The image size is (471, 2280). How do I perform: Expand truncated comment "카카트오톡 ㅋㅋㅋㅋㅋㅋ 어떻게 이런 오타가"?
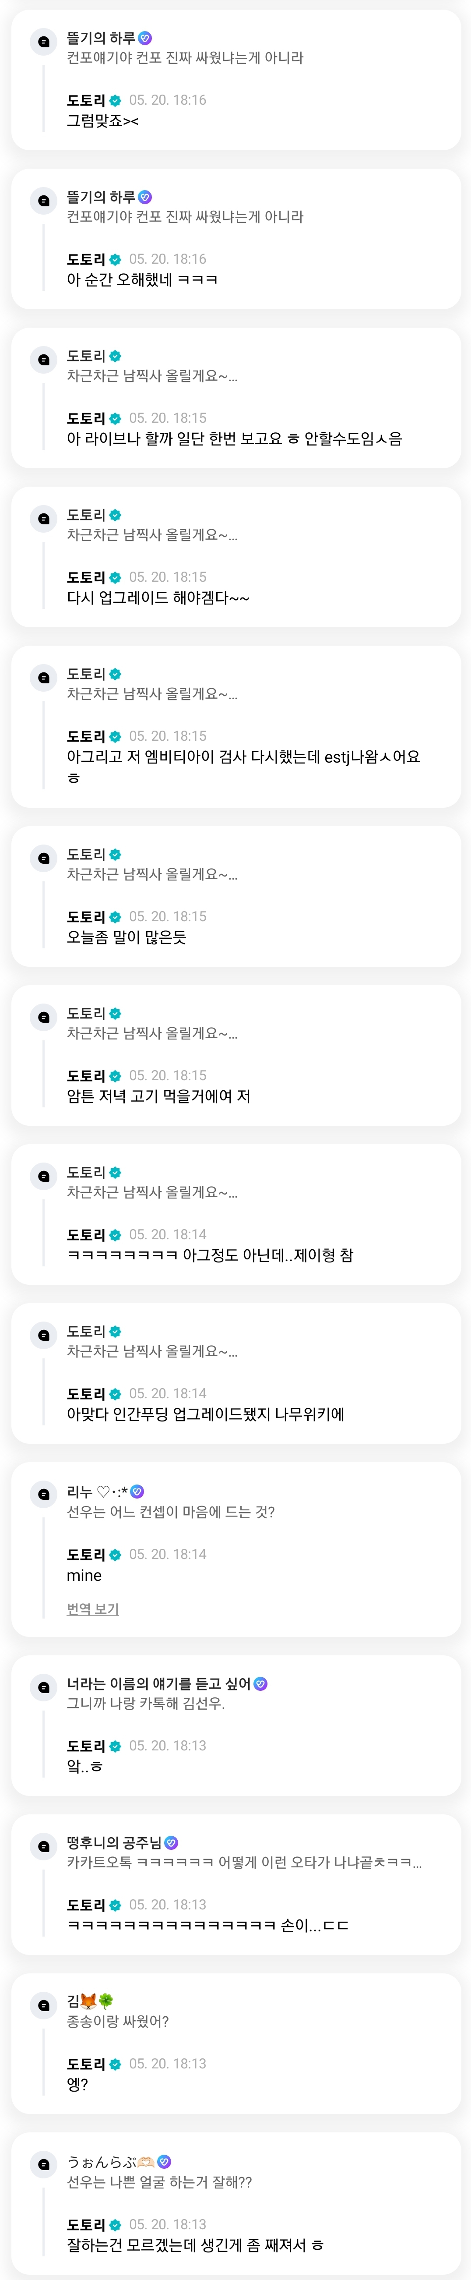(x=244, y=1862)
